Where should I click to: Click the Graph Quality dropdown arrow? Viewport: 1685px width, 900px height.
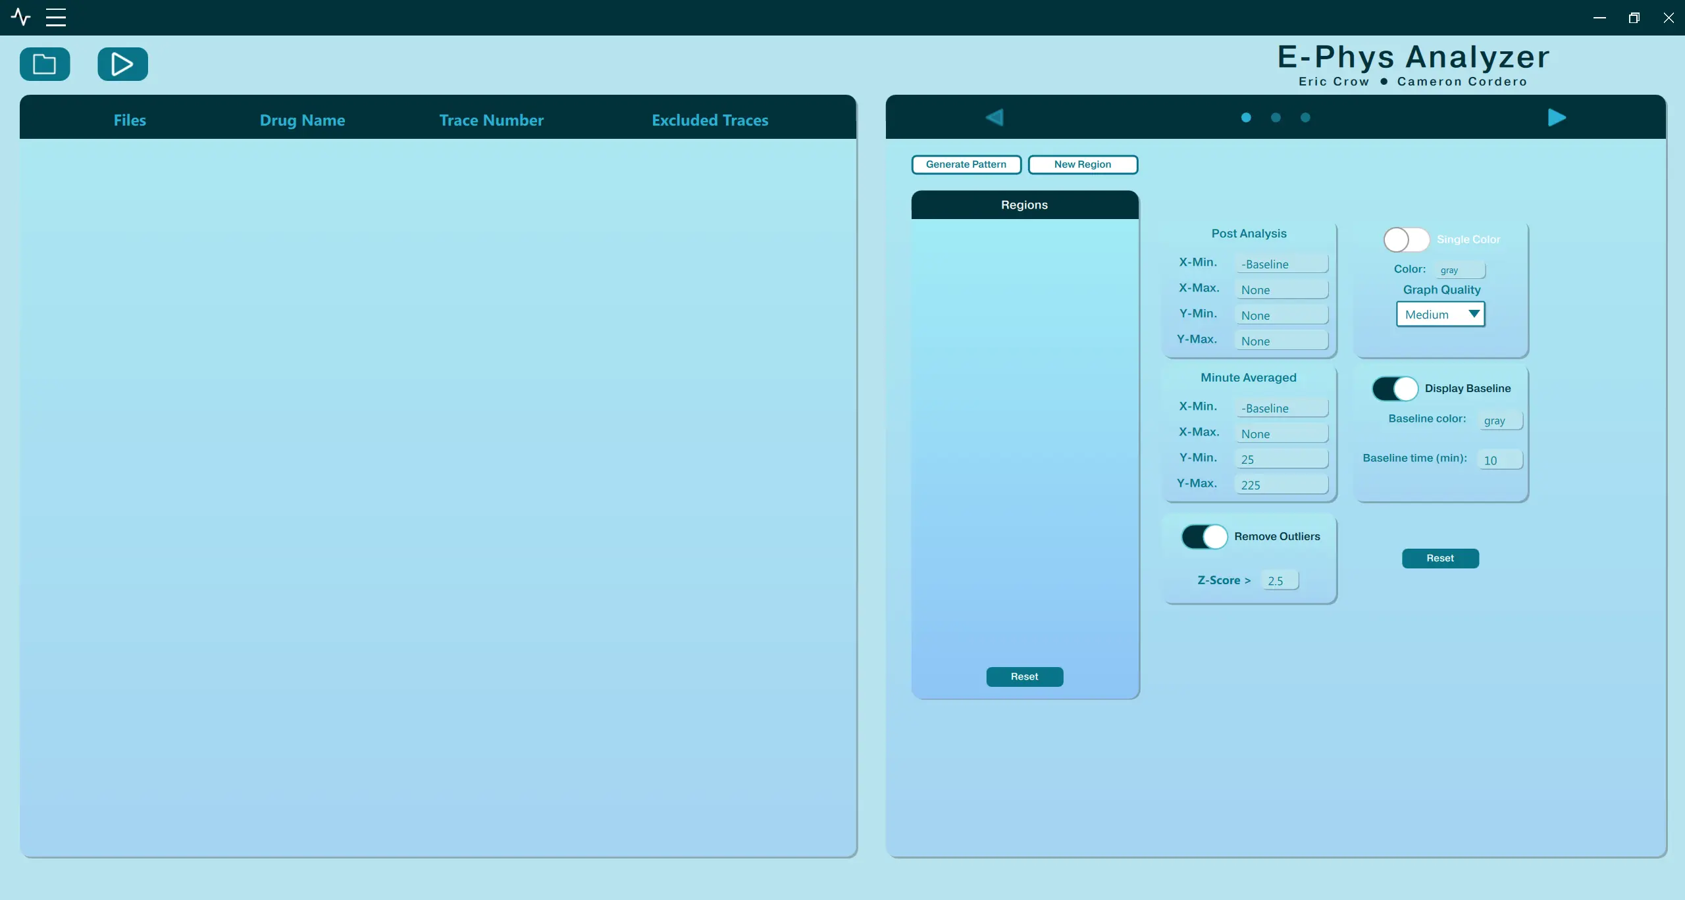1474,314
